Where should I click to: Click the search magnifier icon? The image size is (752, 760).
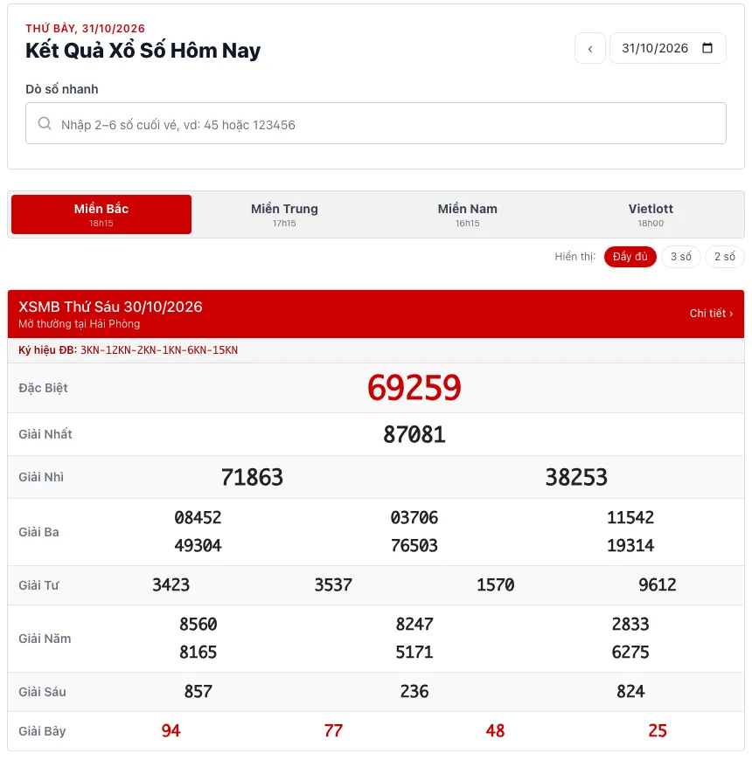(x=45, y=123)
